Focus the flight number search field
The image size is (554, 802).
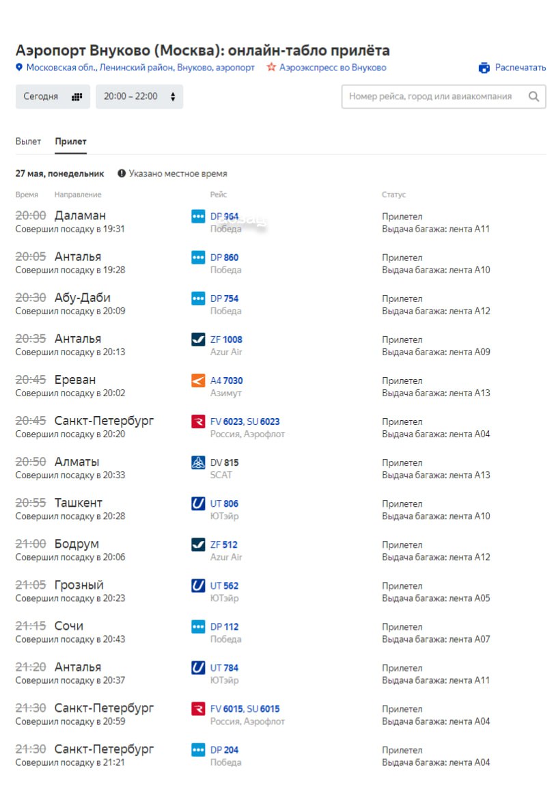(x=434, y=96)
